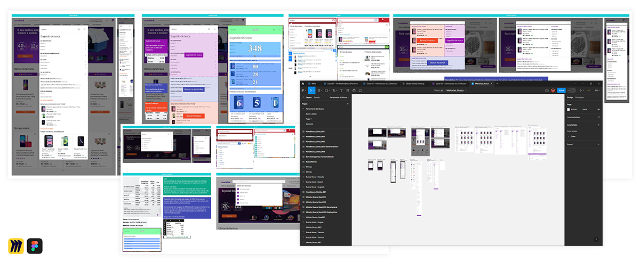
Task: Open file name dropdown chevron in toolbar
Action: click(x=466, y=91)
